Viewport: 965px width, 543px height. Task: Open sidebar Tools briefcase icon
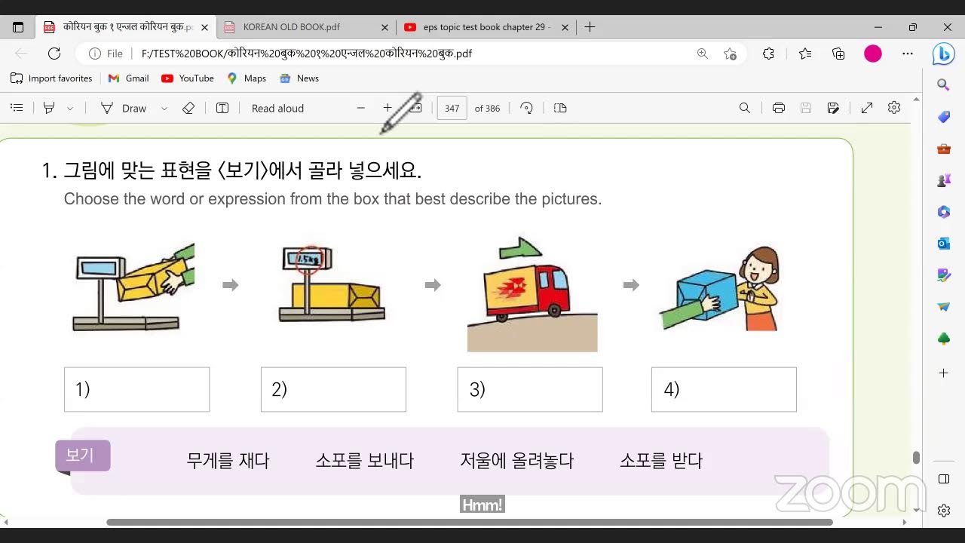pos(944,149)
